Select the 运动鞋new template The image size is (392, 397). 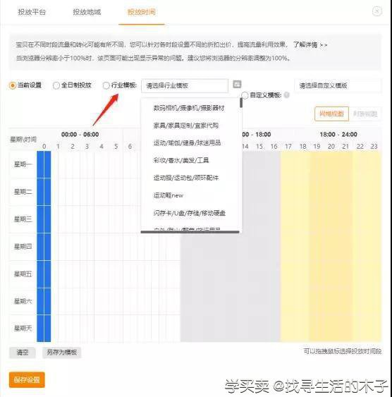(x=168, y=195)
